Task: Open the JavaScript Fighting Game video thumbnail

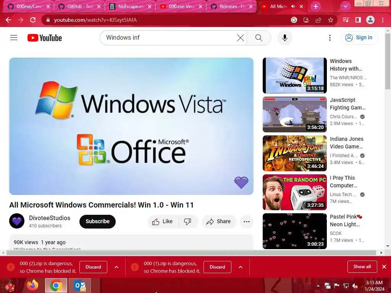Action: point(294,114)
